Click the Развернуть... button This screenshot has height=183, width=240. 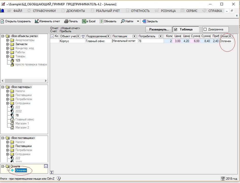click(159, 29)
